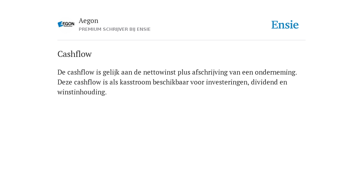The image size is (363, 181).
Task: Select the Aegon author name
Action: pos(88,21)
